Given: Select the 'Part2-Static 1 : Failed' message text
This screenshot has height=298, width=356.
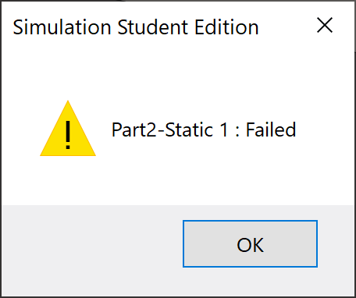Looking at the screenshot, I should [204, 129].
